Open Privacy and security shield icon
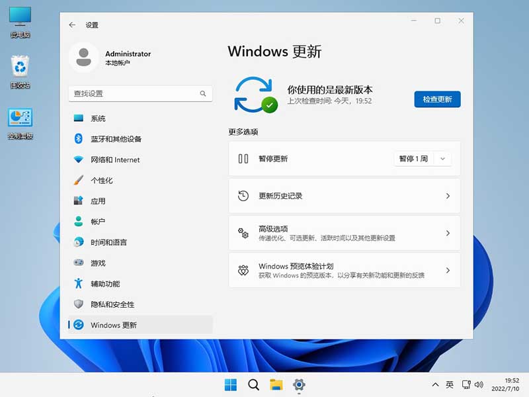This screenshot has width=529, height=397. coord(79,304)
